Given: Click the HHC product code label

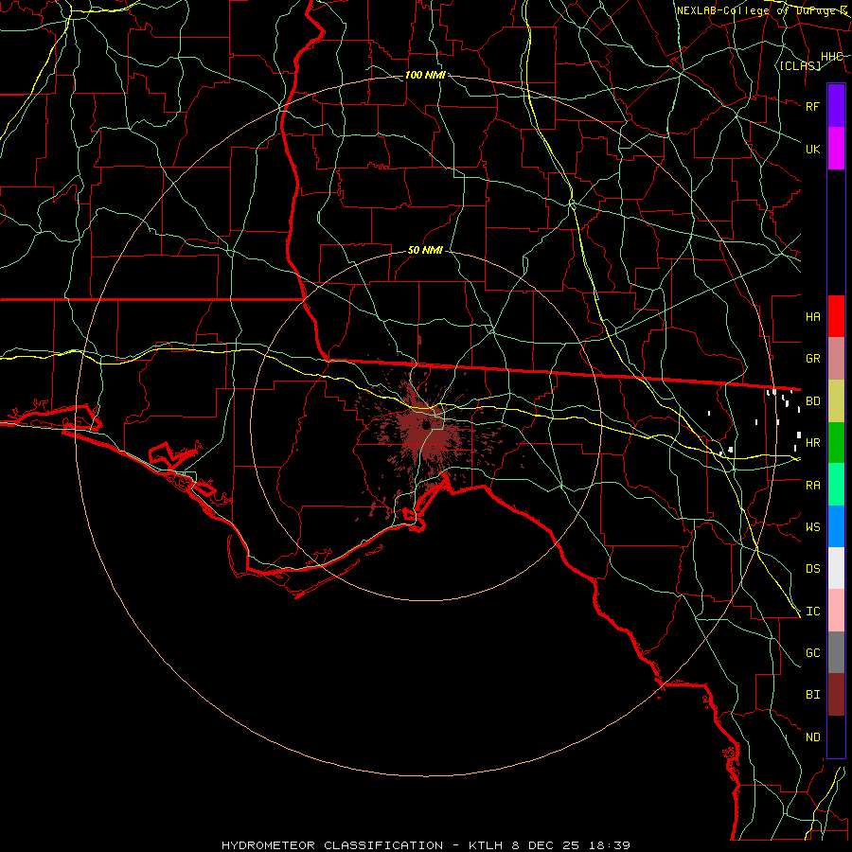Looking at the screenshot, I should [831, 57].
